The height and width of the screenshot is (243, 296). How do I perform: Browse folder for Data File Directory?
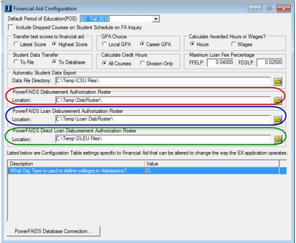coord(277,81)
